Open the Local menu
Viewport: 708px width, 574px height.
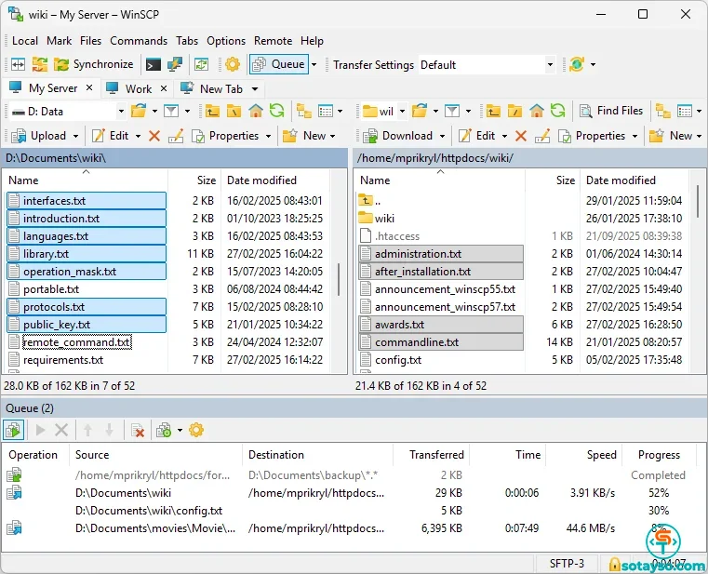[25, 41]
